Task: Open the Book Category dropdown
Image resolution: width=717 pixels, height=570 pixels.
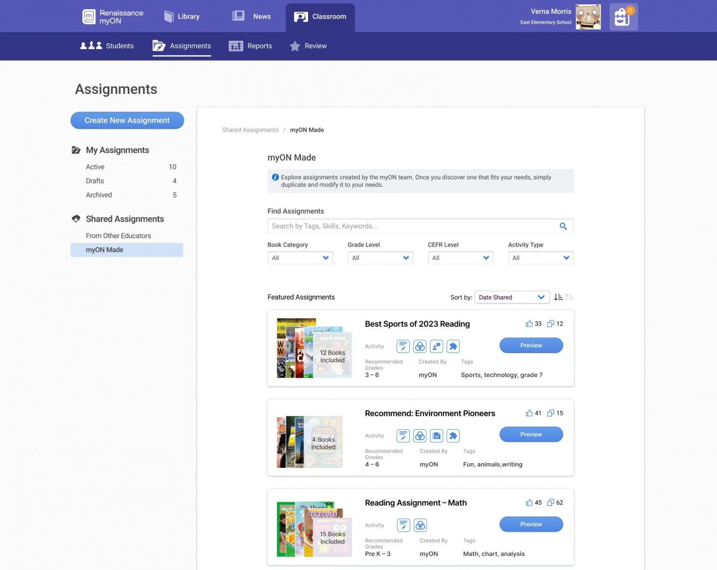Action: (x=300, y=258)
